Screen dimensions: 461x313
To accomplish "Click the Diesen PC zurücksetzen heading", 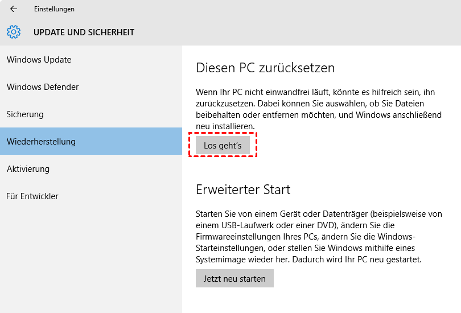I will (265, 68).
